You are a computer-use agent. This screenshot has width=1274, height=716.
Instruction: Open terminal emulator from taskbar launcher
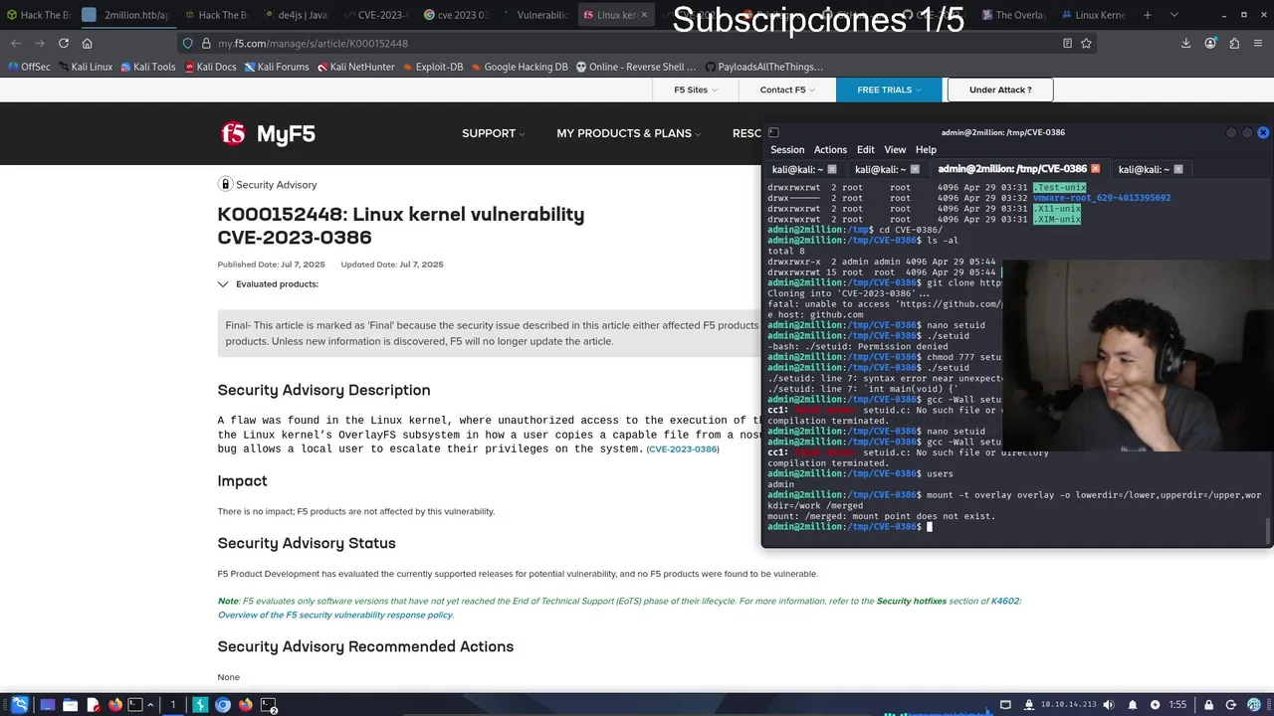tap(135, 705)
